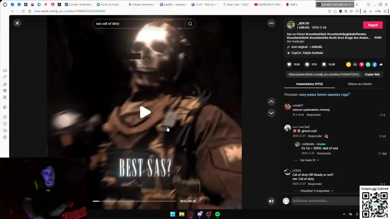Click the browser address bar URL
Screen dimensions: 390x219
tap(69, 11)
